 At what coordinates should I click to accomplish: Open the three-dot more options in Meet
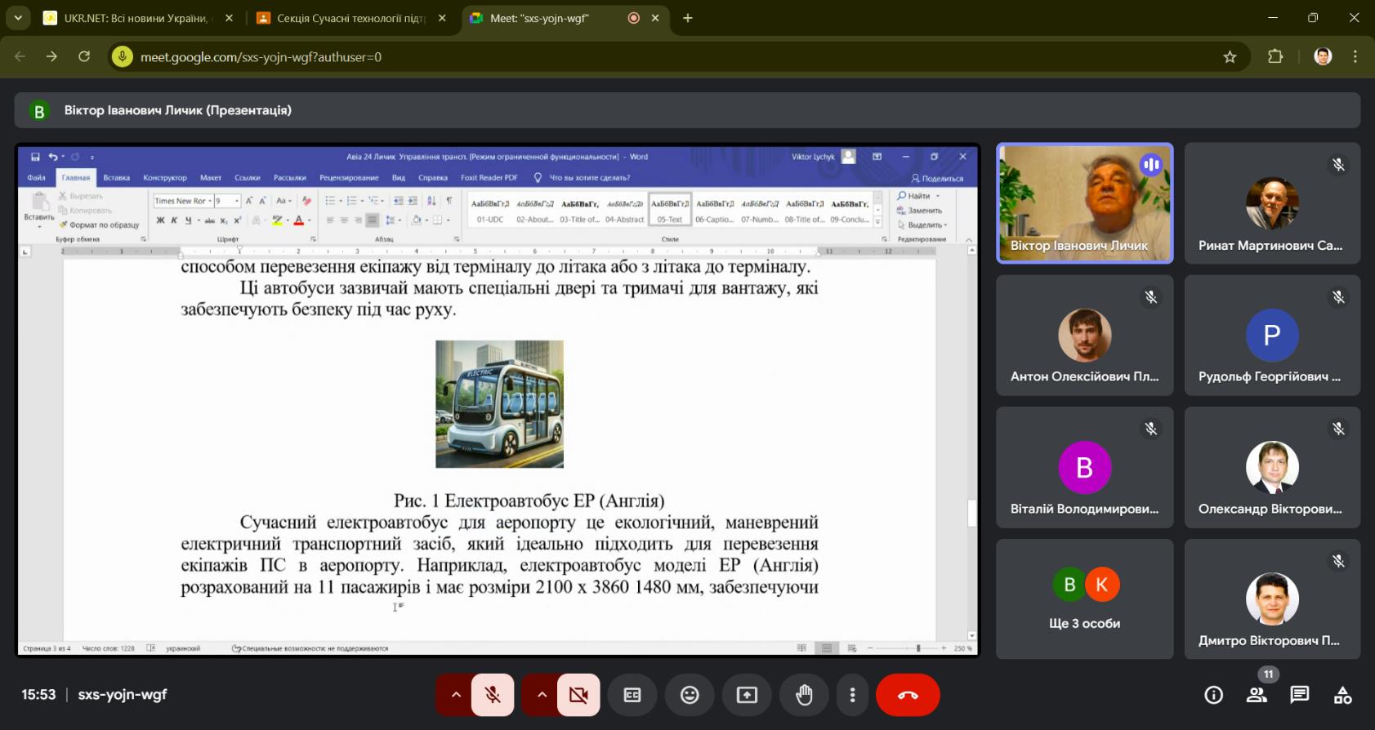(852, 695)
